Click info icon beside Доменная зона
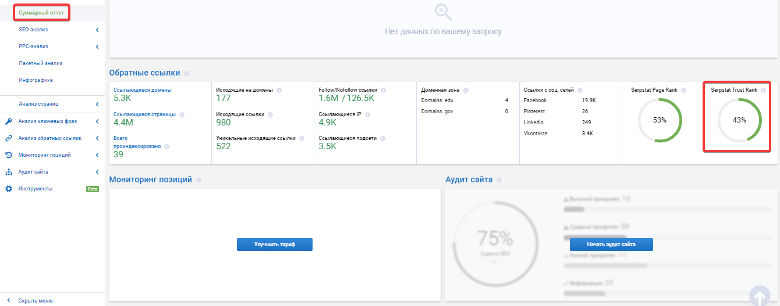This screenshot has height=306, width=780. (466, 91)
